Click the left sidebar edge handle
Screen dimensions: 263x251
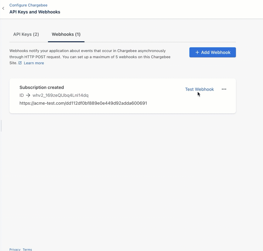pos(1,126)
